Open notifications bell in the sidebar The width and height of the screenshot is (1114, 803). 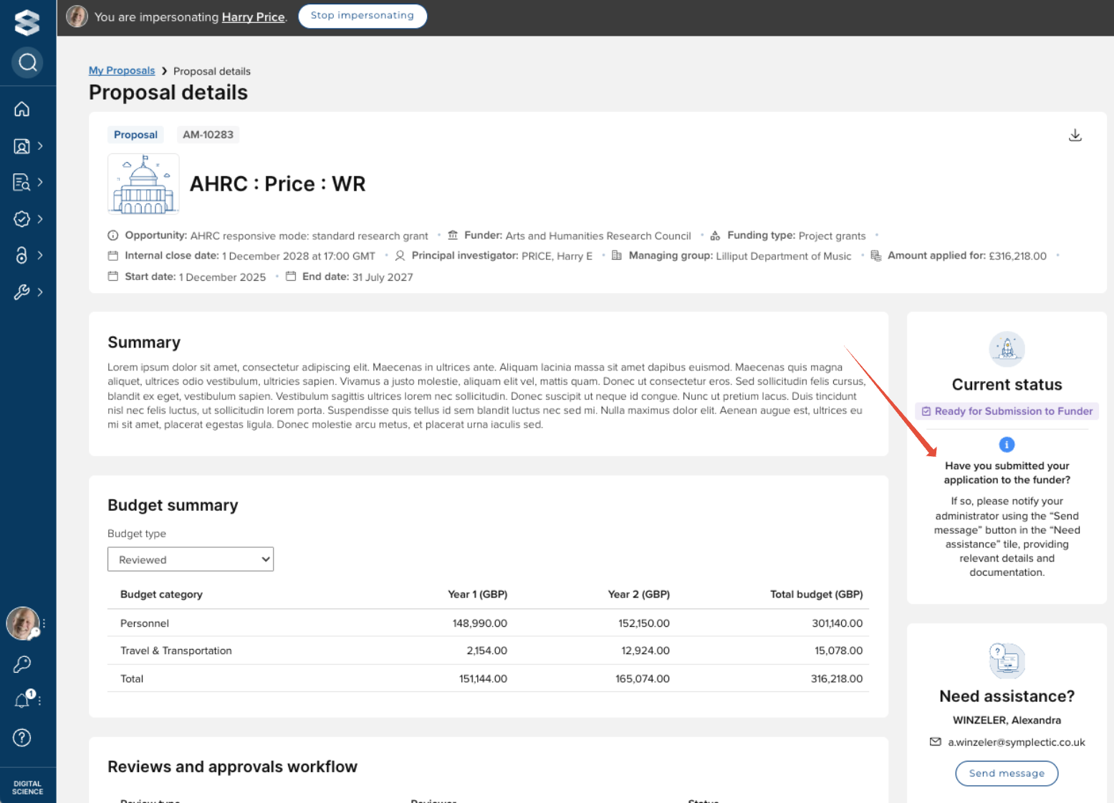coord(23,700)
